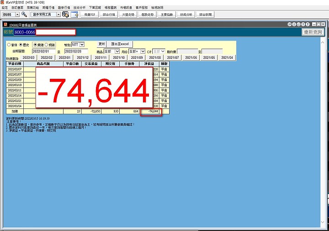Click the scrollbar up arrow in the query panel

(323, 42)
